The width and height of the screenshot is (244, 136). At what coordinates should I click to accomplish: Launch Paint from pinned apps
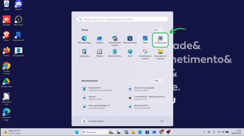[x=130, y=53]
